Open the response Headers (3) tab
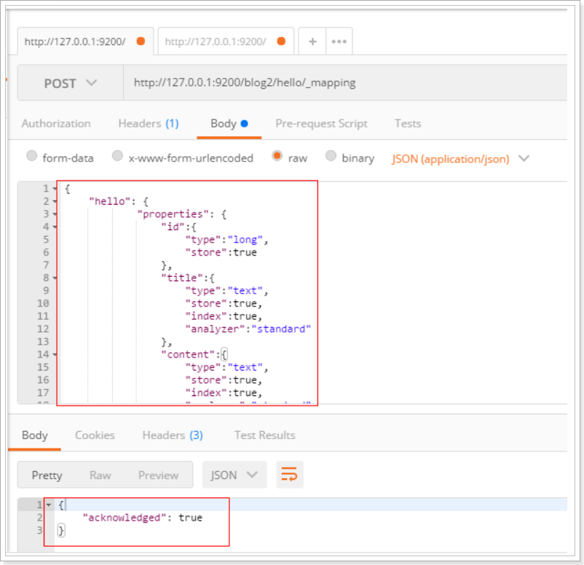The height and width of the screenshot is (565, 584). pos(173,435)
